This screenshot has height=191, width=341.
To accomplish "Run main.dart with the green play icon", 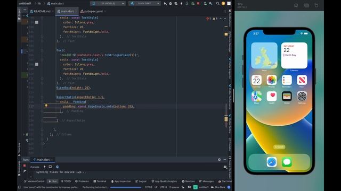I will 165,4.
